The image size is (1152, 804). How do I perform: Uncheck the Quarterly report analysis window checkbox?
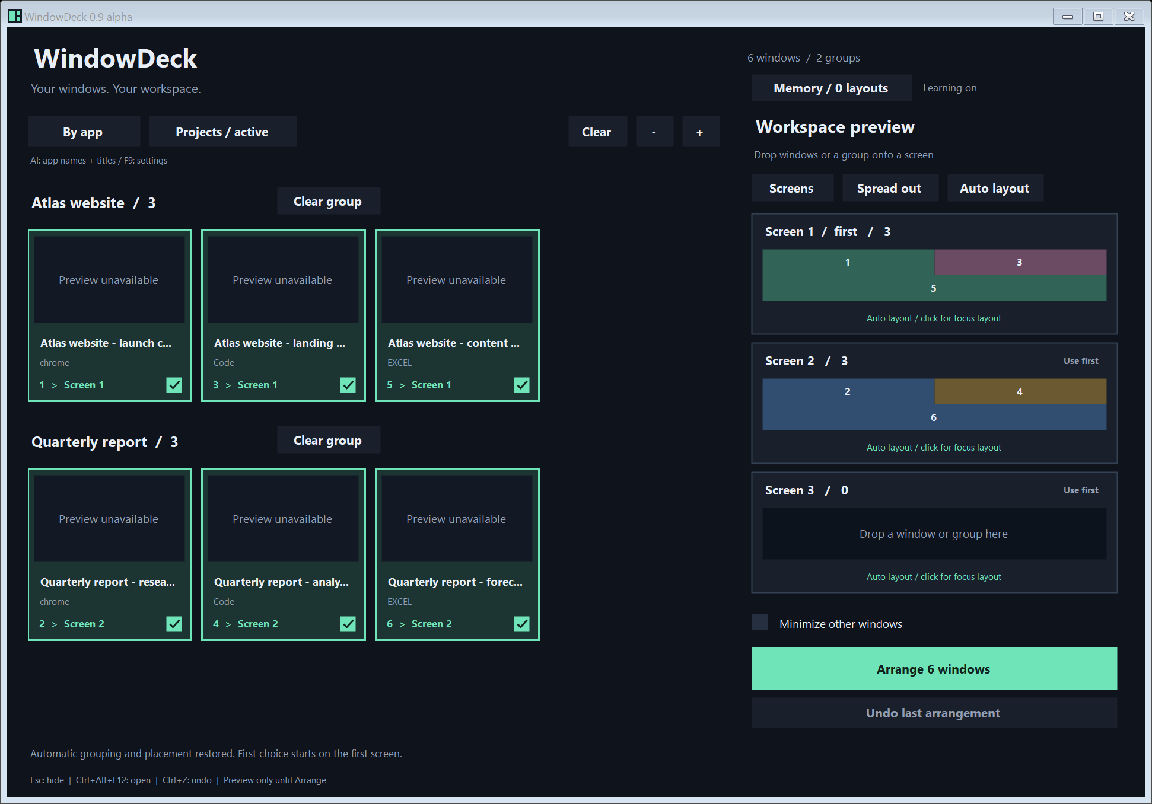click(x=348, y=624)
